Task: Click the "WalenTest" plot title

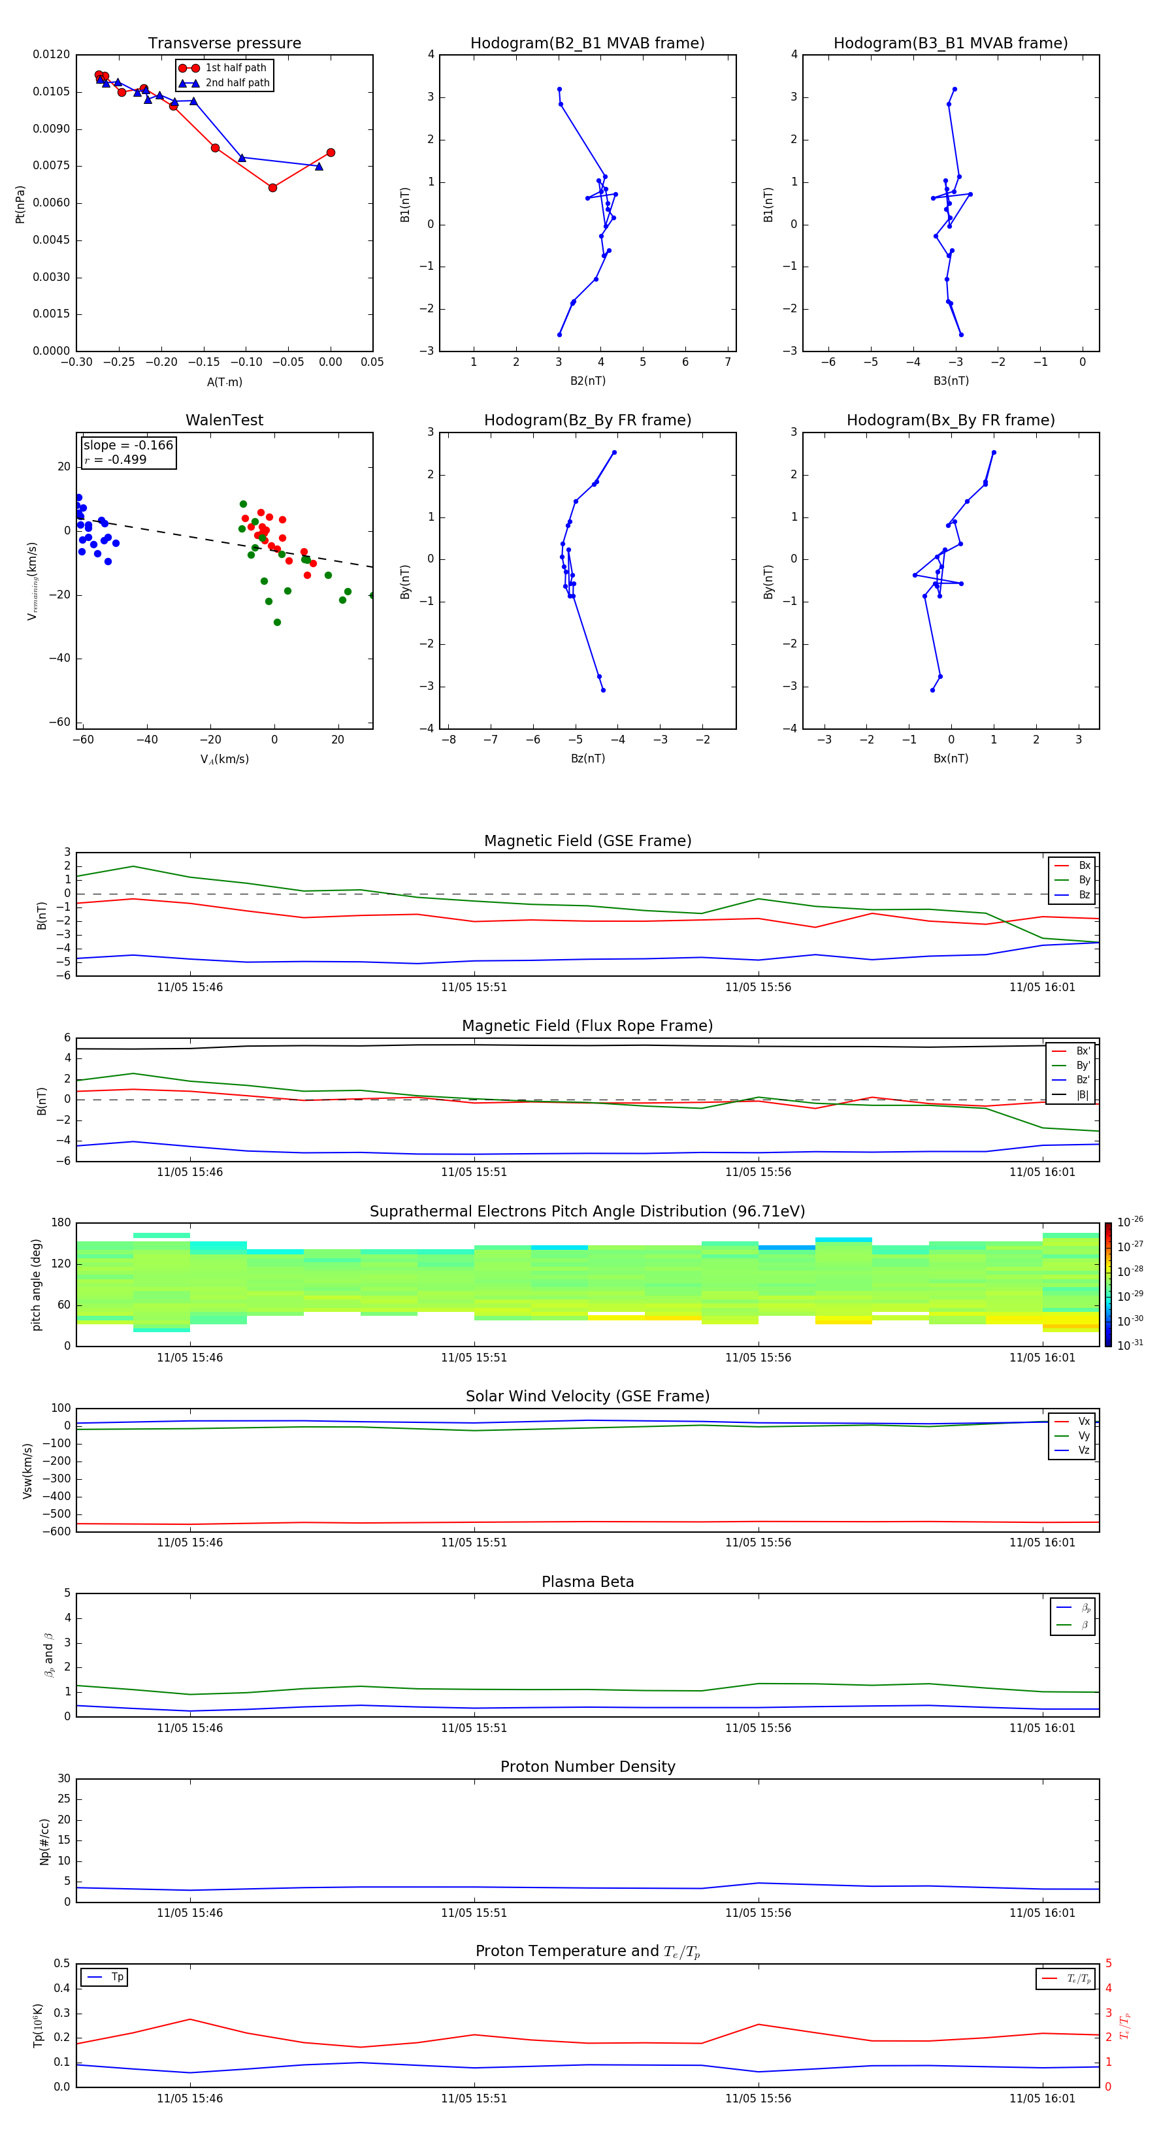Action: point(224,420)
